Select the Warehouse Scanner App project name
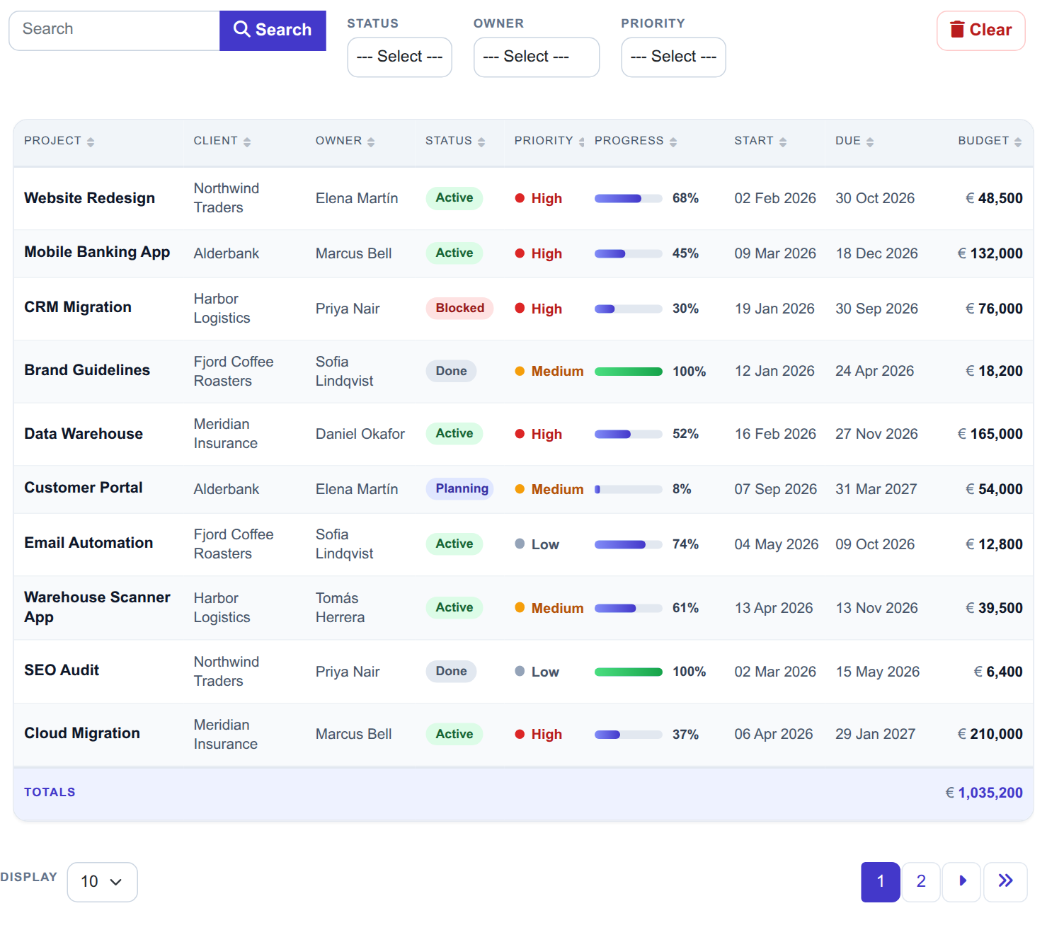 click(x=97, y=607)
